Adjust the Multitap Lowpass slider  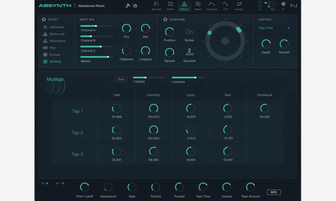pos(188,77)
